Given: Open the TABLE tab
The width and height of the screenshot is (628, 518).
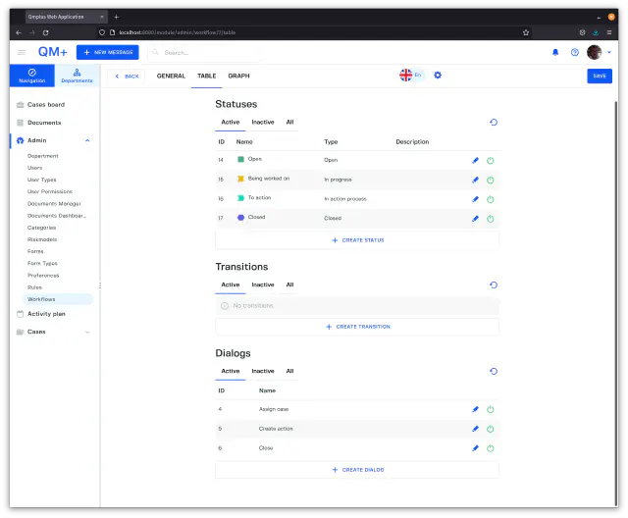Looking at the screenshot, I should pos(207,76).
